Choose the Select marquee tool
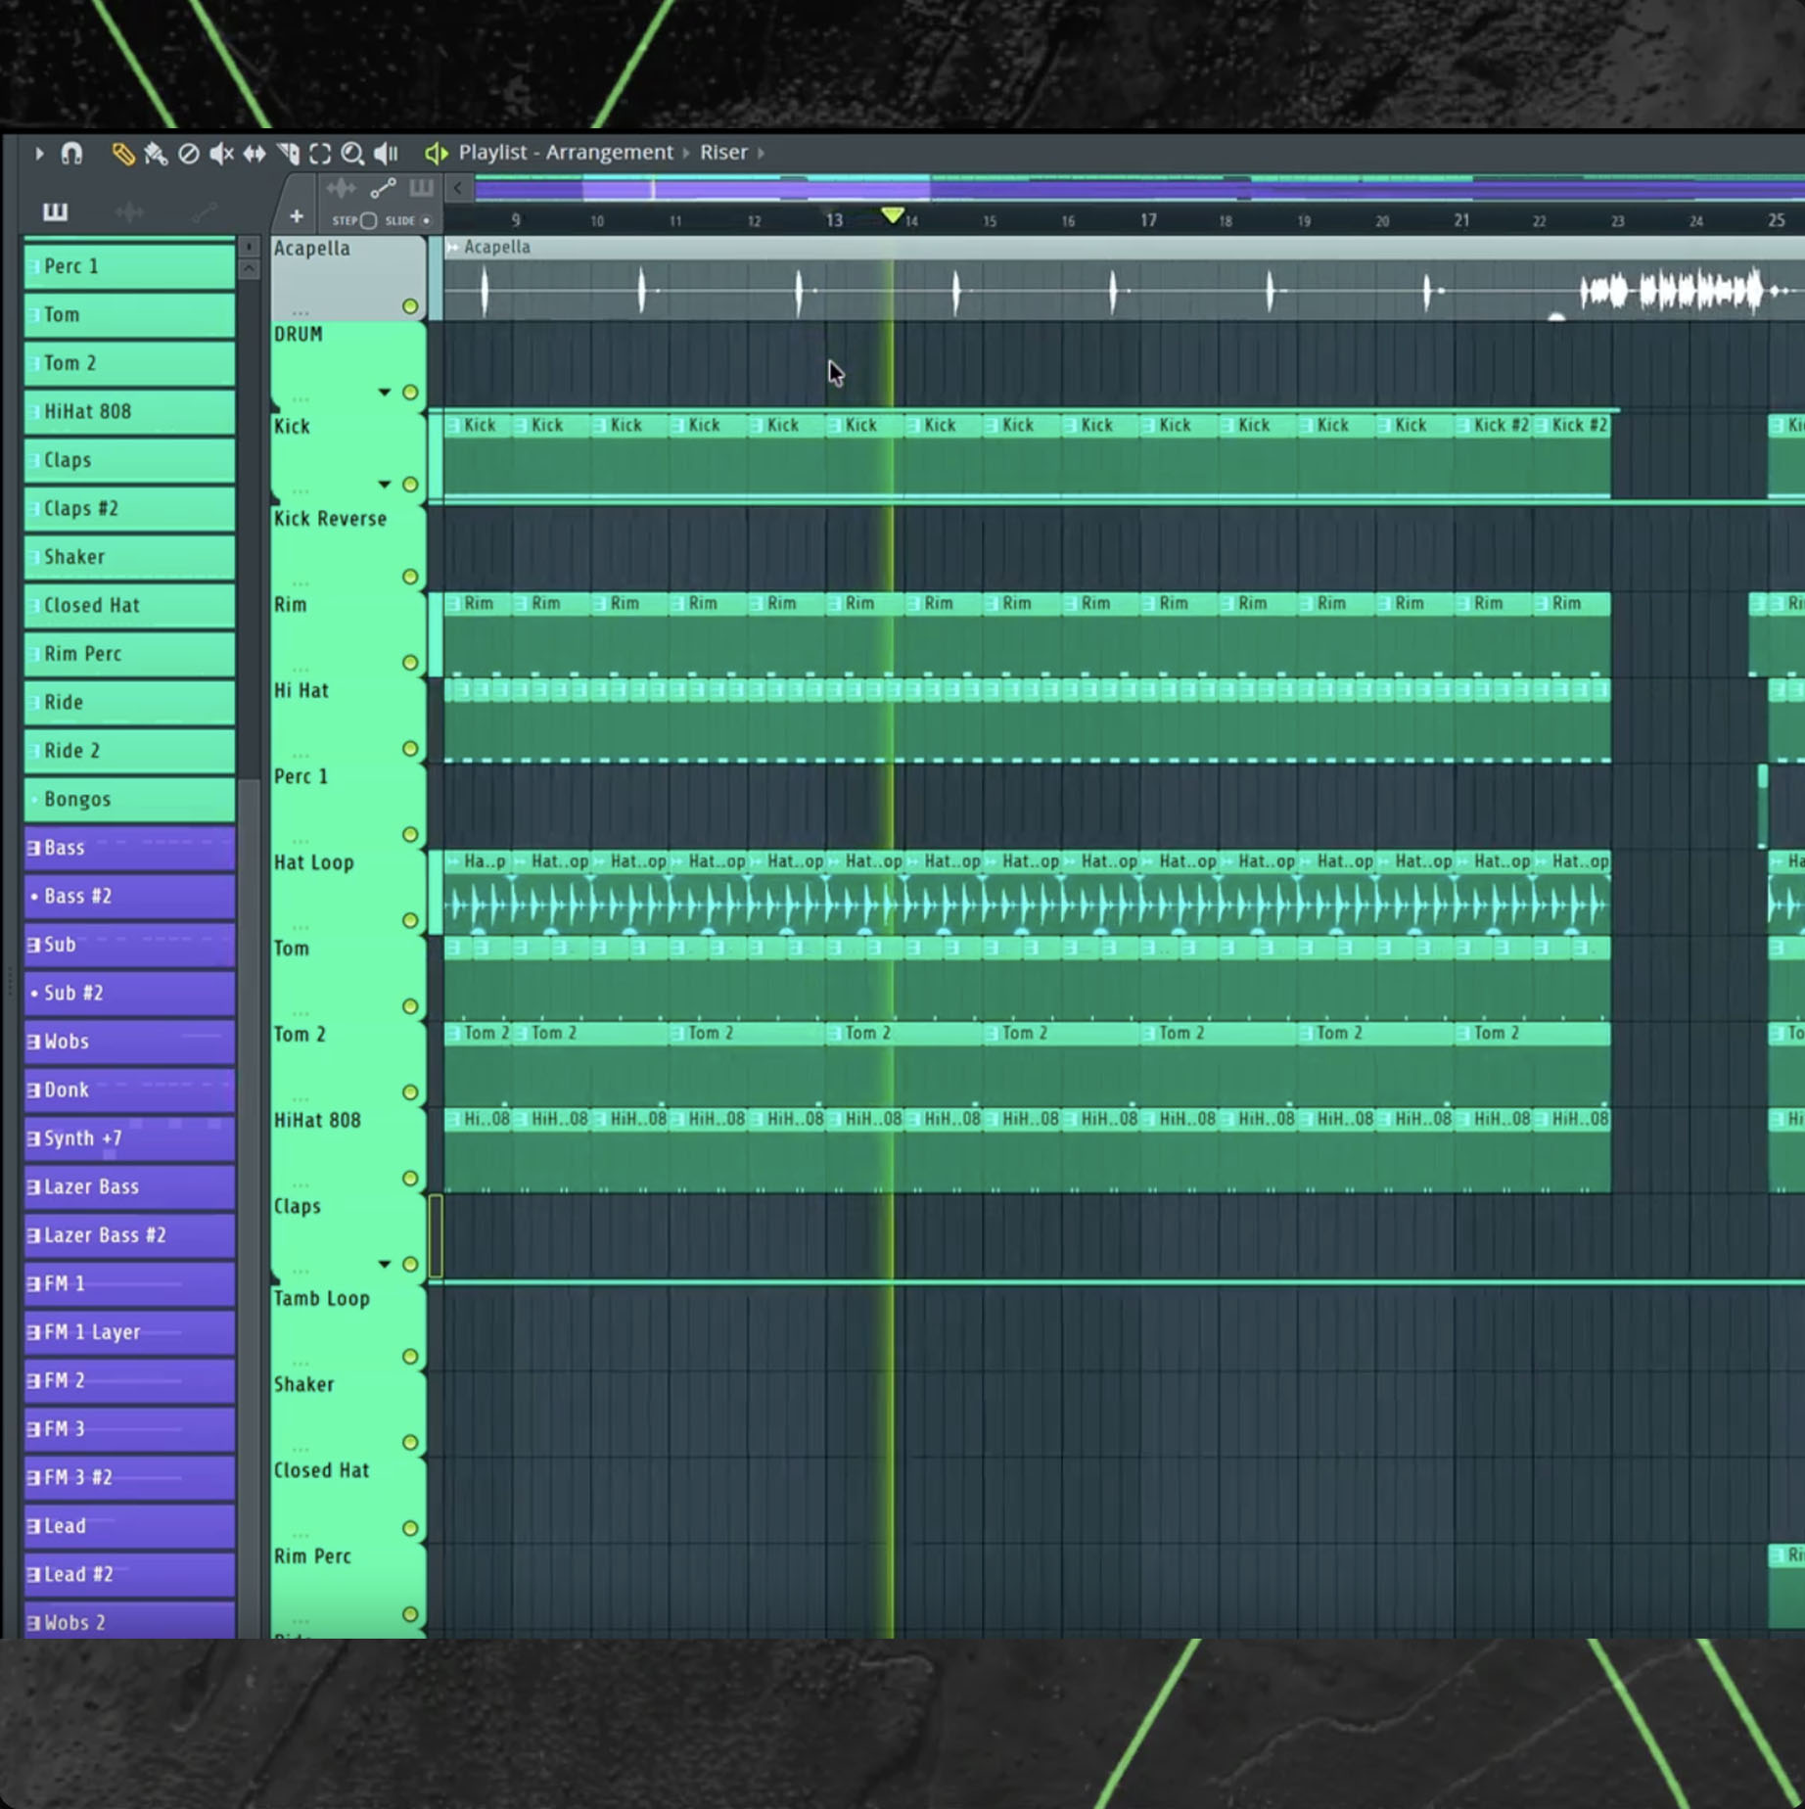 [x=320, y=154]
